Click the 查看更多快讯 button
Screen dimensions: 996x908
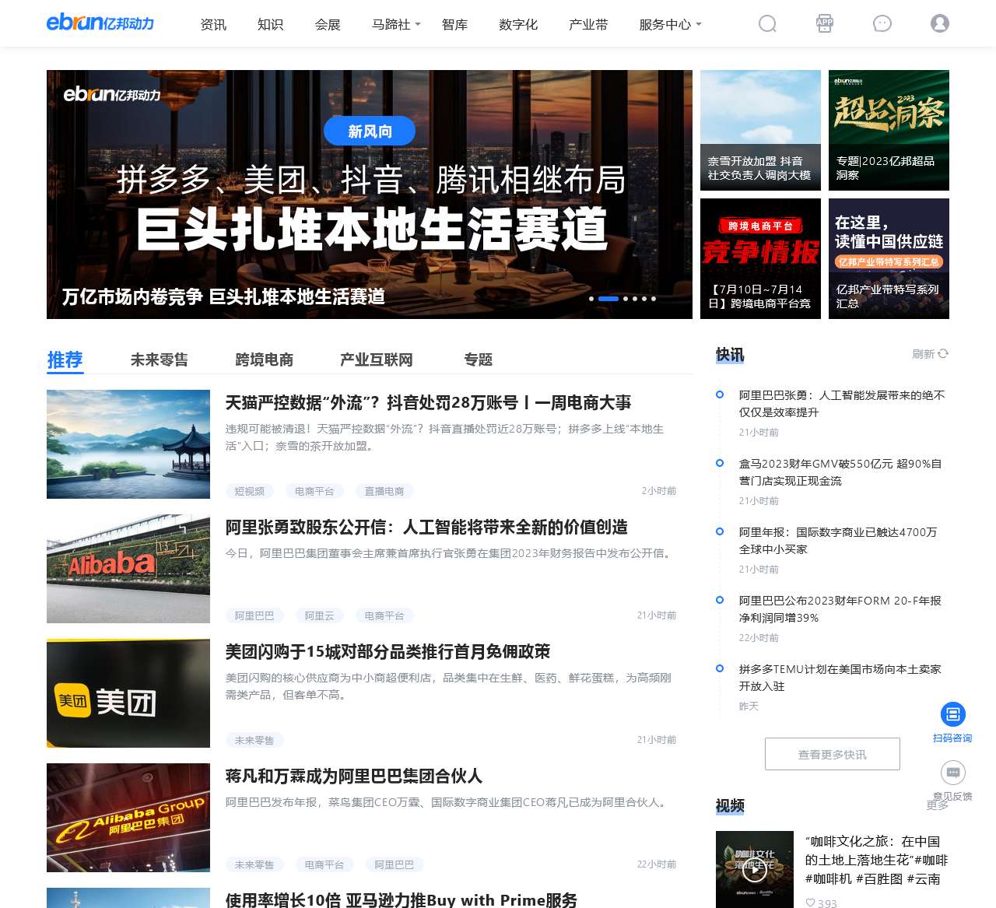click(832, 753)
